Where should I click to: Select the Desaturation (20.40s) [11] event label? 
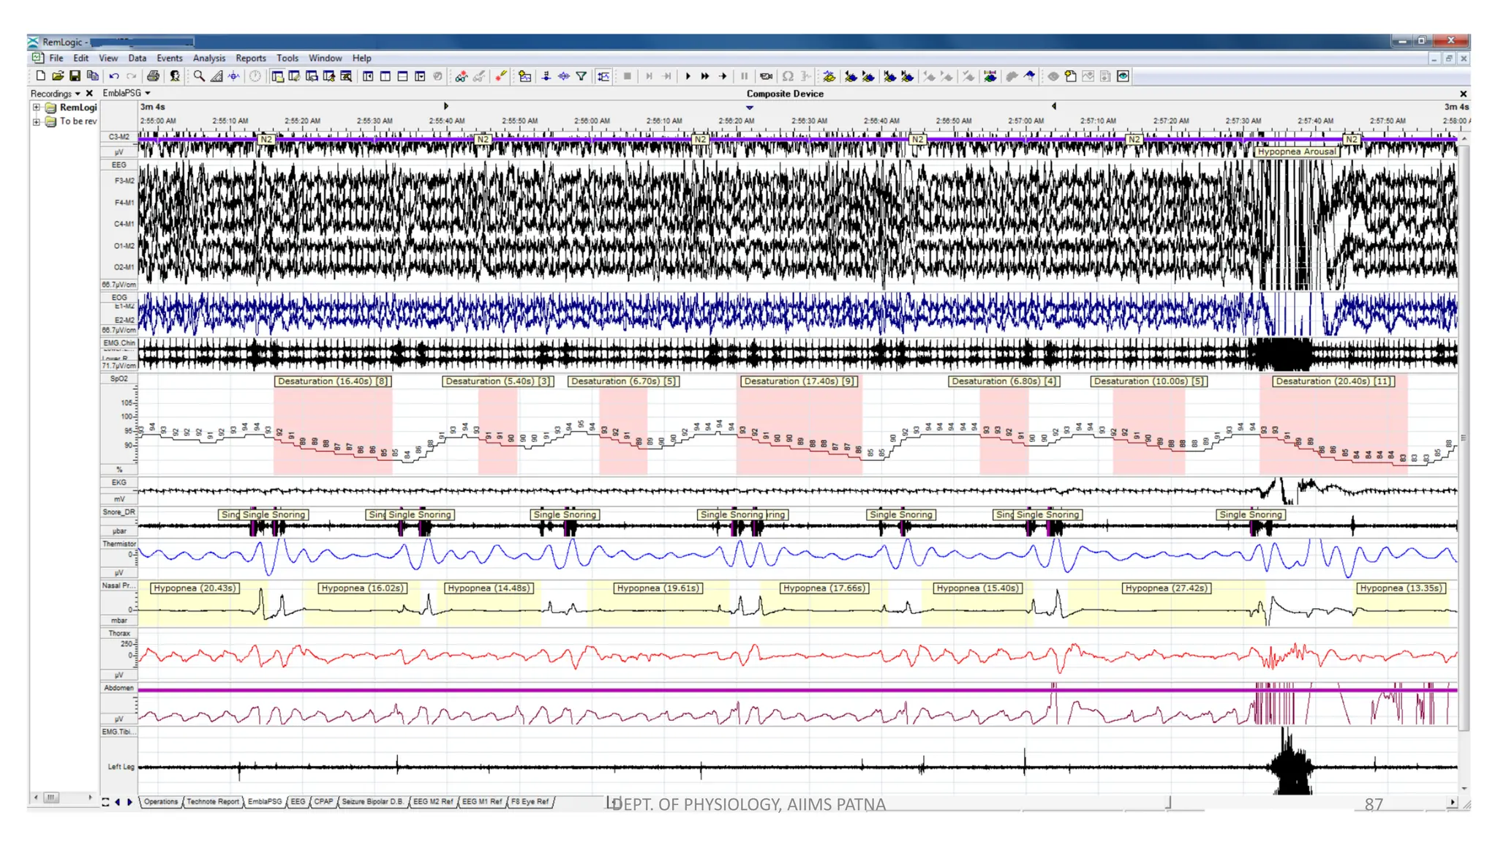[x=1333, y=381]
